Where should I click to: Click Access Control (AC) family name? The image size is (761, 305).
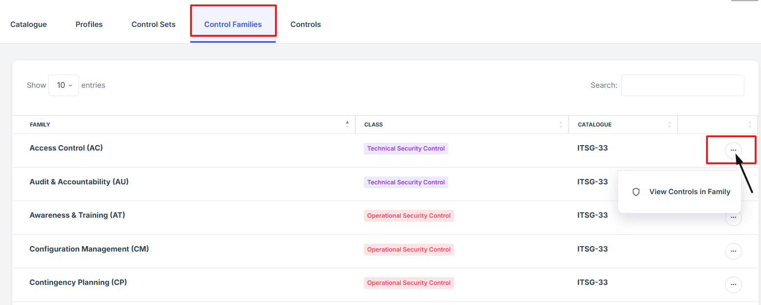coord(66,148)
